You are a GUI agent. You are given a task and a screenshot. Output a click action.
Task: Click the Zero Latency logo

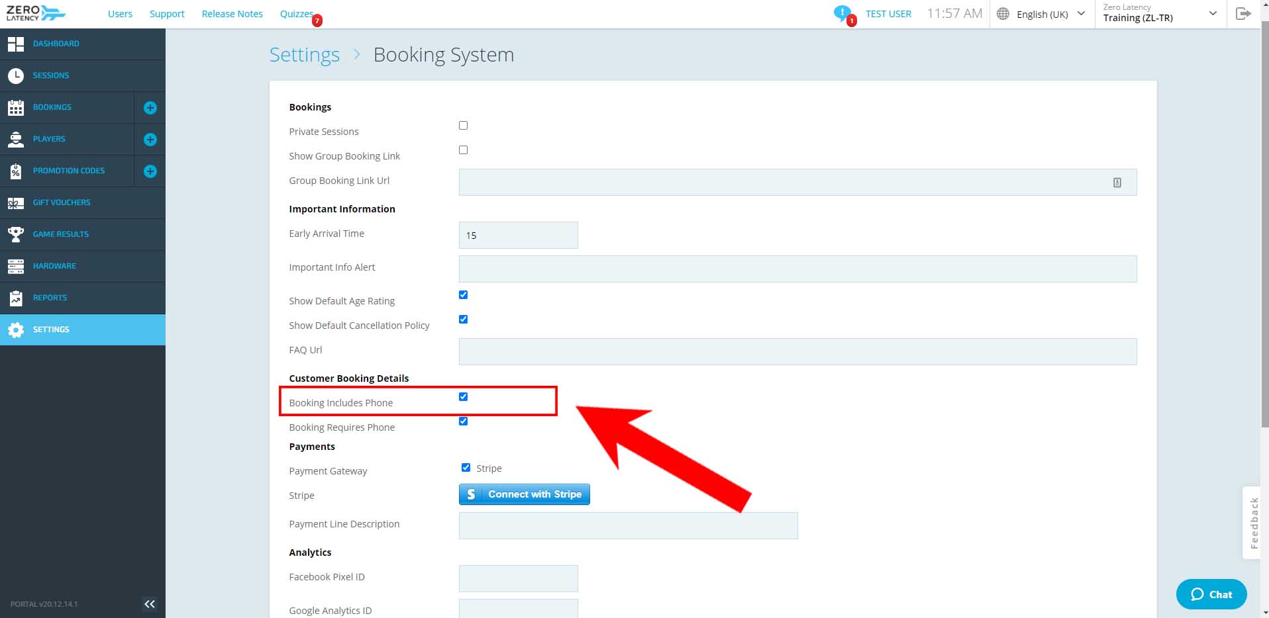click(x=36, y=13)
